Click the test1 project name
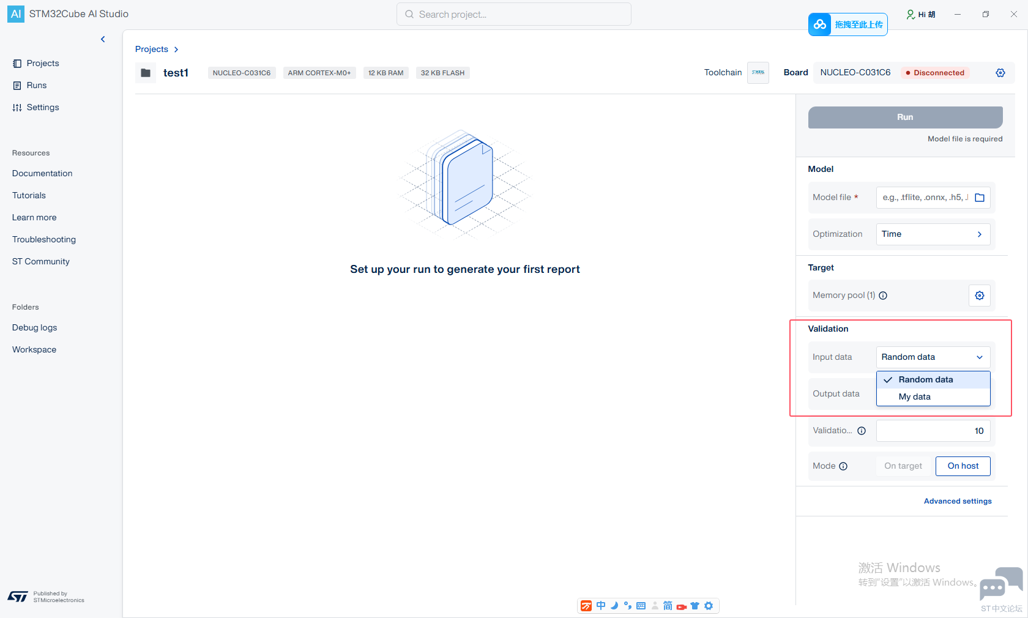Image resolution: width=1028 pixels, height=618 pixels. click(176, 73)
